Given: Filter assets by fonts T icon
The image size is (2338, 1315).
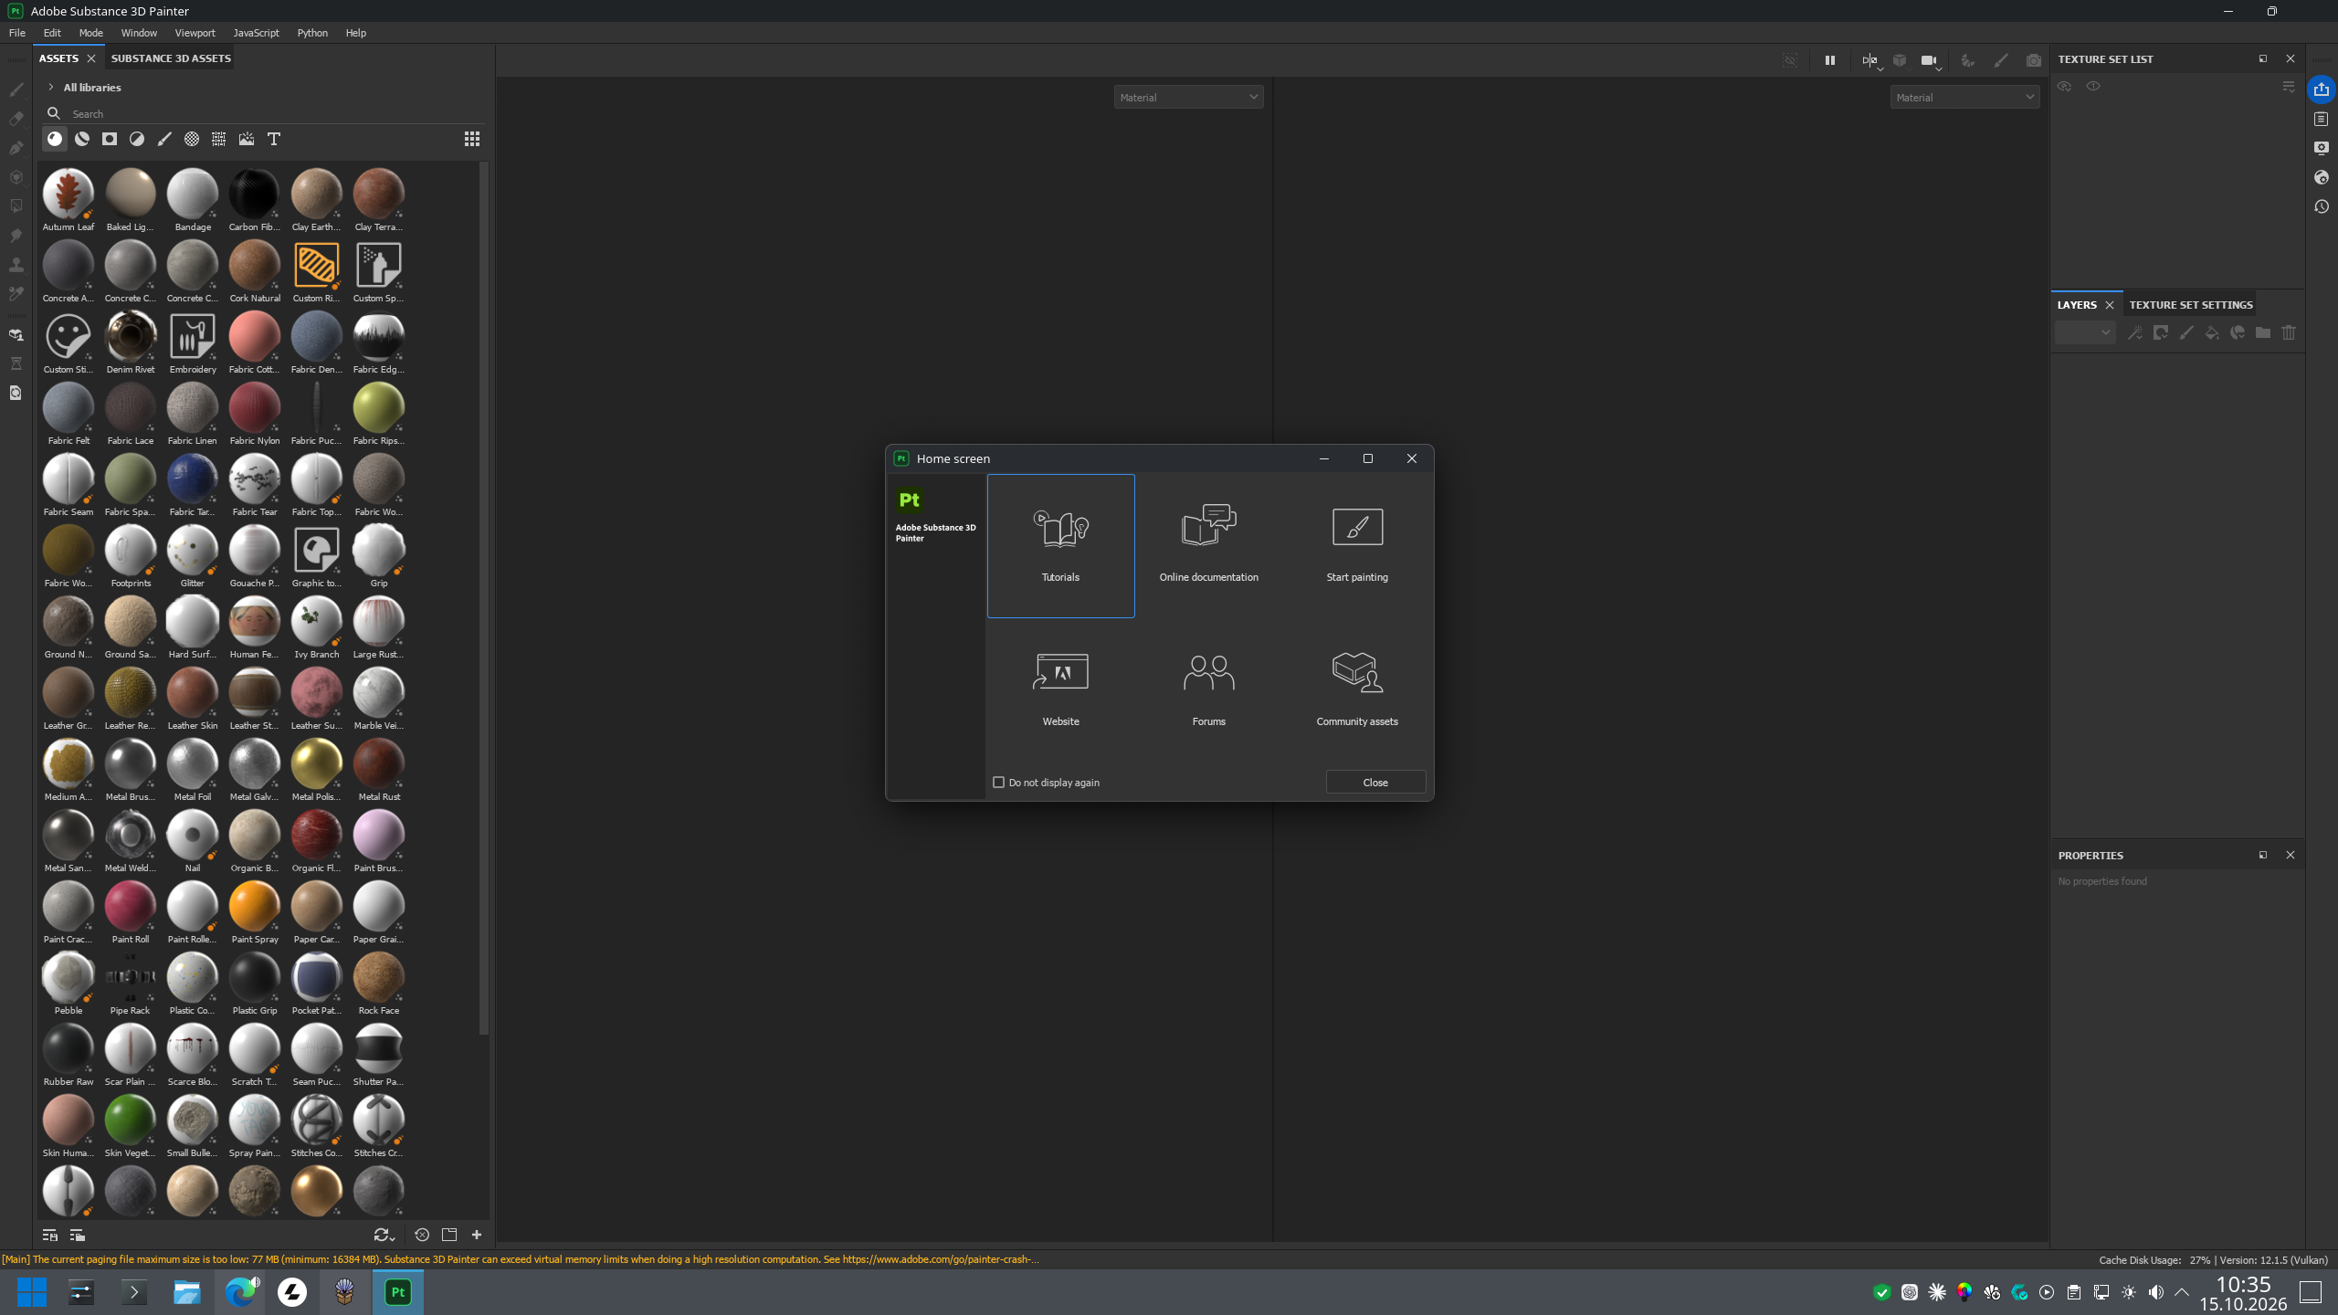Looking at the screenshot, I should [x=274, y=139].
